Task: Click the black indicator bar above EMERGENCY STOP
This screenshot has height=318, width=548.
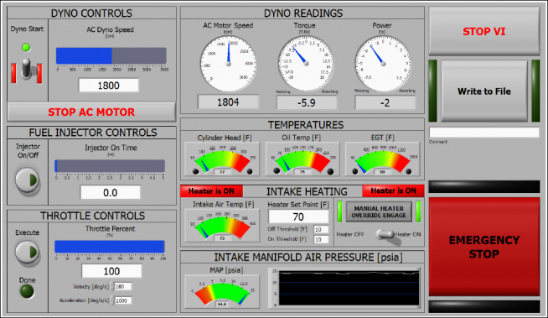Action: click(484, 186)
